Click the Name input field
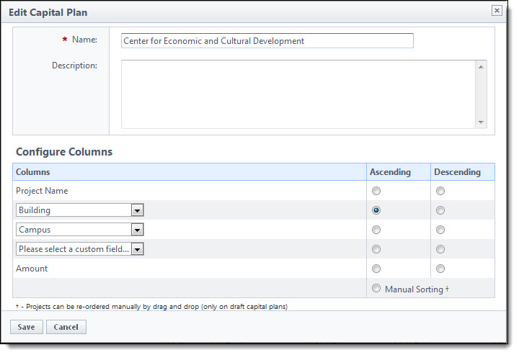Viewport: 519px width, 355px height. coord(267,40)
